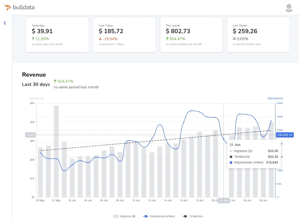
Task: Click the Last Month $259,26 amount
Action: pyautogui.click(x=245, y=31)
